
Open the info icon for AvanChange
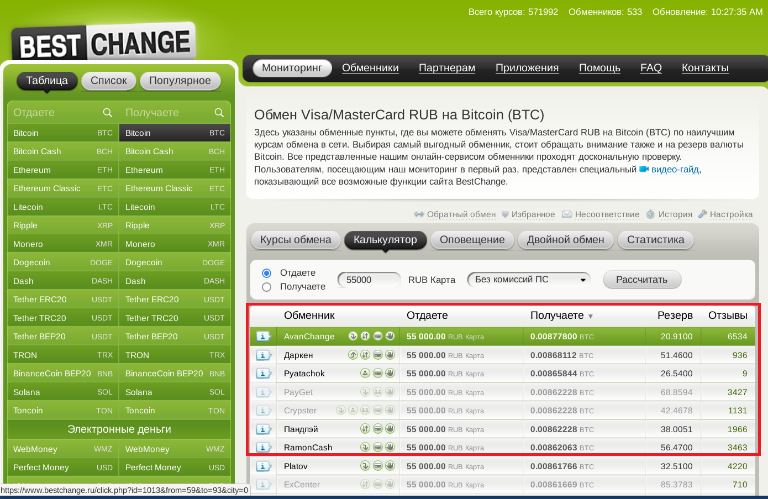pyautogui.click(x=264, y=337)
